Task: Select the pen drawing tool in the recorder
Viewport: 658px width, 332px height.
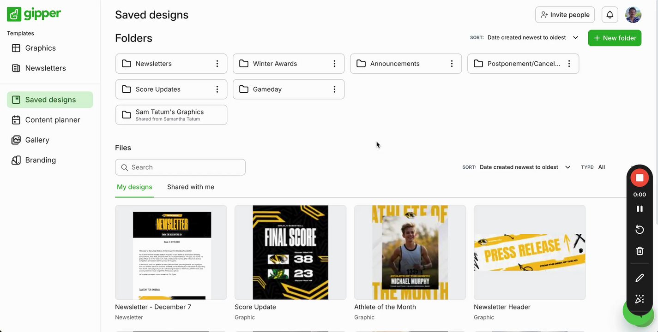Action: 640,278
